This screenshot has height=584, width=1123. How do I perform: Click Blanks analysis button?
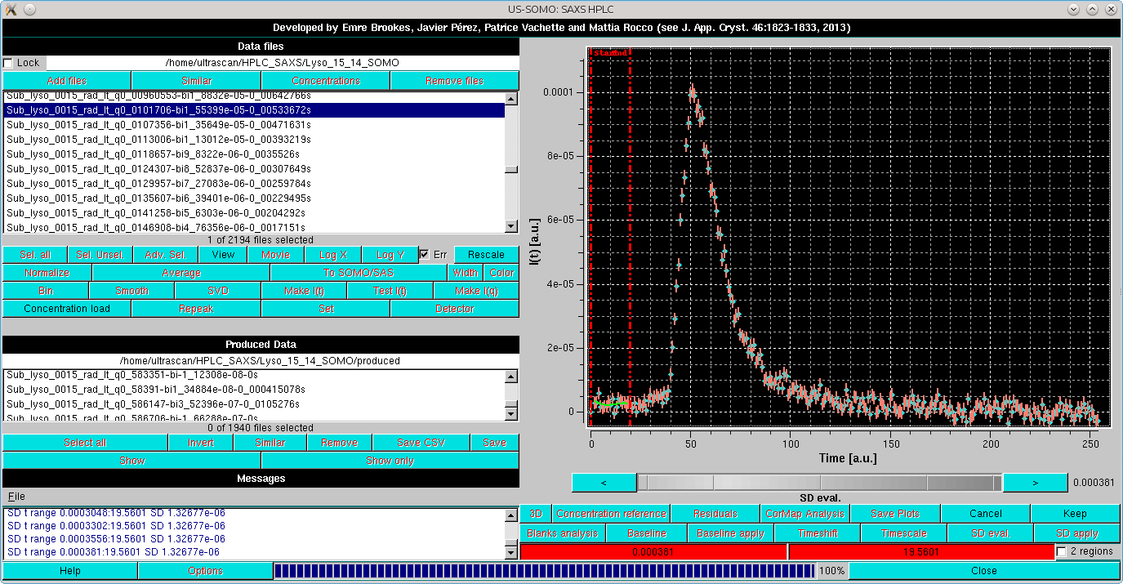click(563, 533)
